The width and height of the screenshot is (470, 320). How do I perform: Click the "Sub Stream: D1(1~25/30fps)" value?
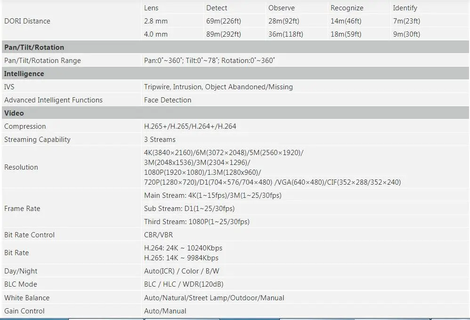[x=189, y=209]
